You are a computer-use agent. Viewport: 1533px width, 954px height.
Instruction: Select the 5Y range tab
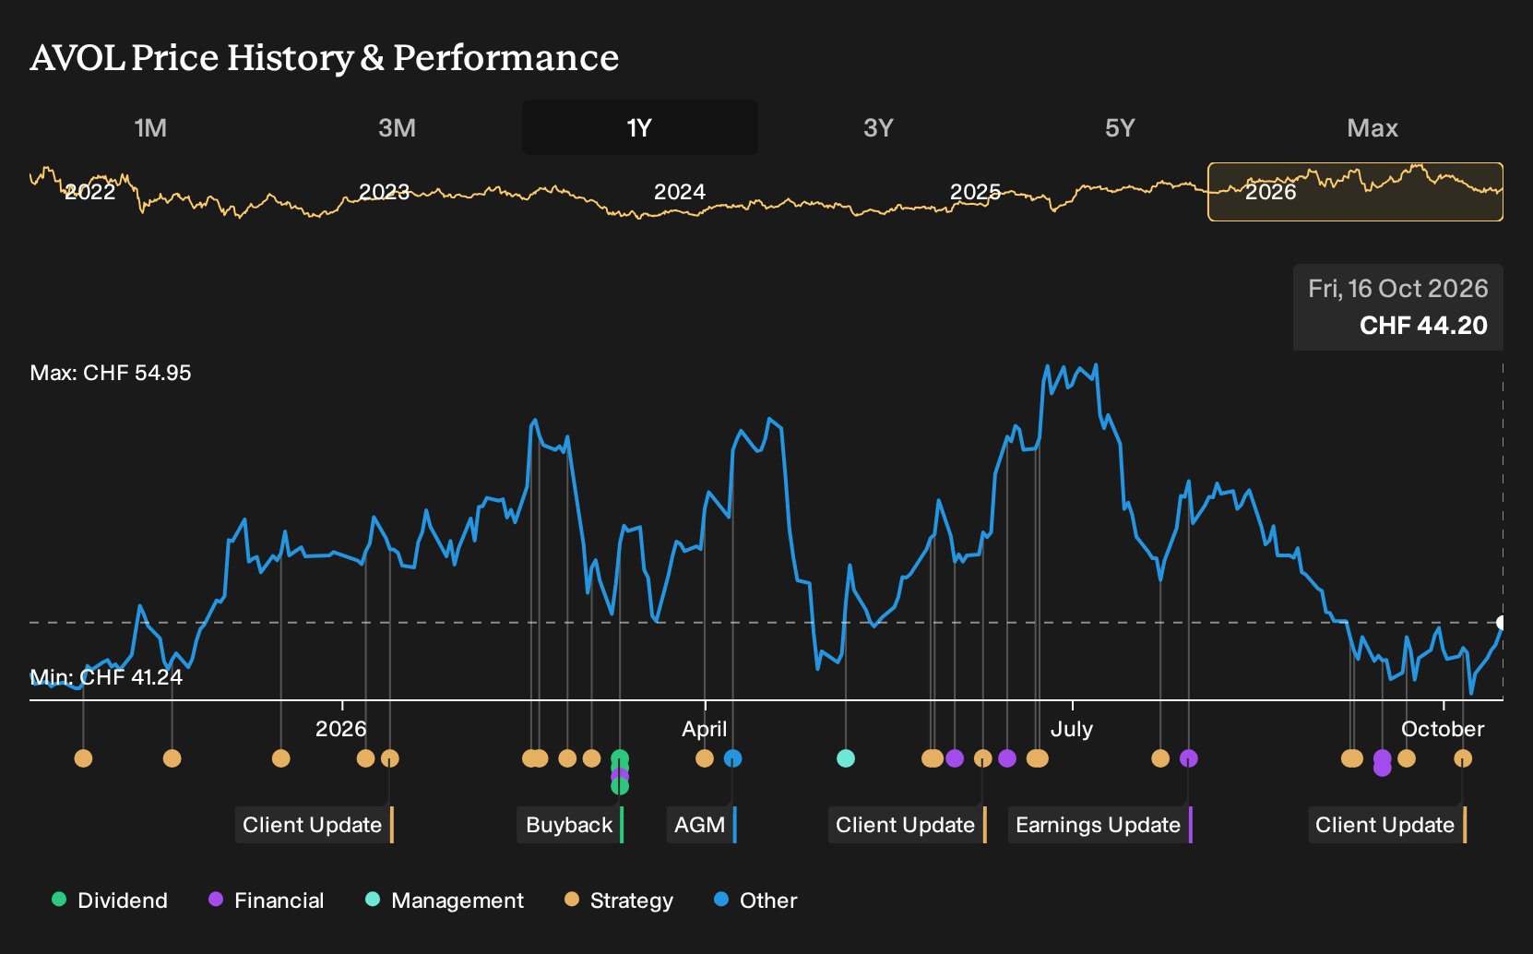click(1120, 127)
